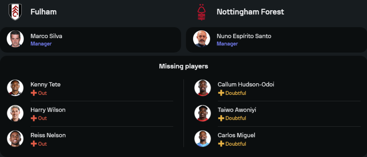Open Marco Silva's manager photo

click(x=15, y=39)
